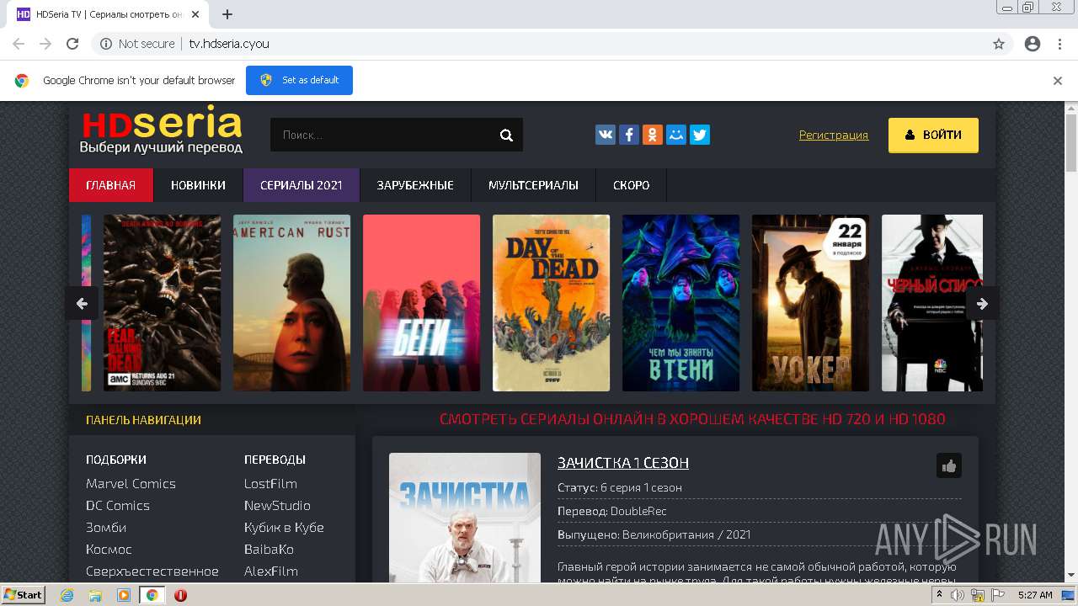Open the Twitter social icon

700,135
